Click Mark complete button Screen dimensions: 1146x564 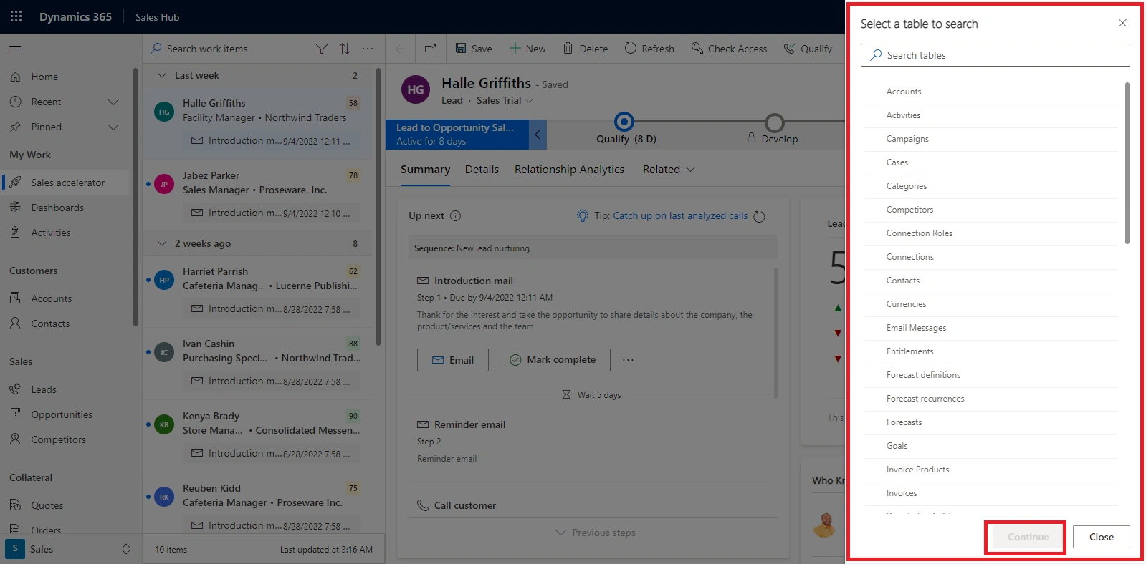(x=553, y=360)
